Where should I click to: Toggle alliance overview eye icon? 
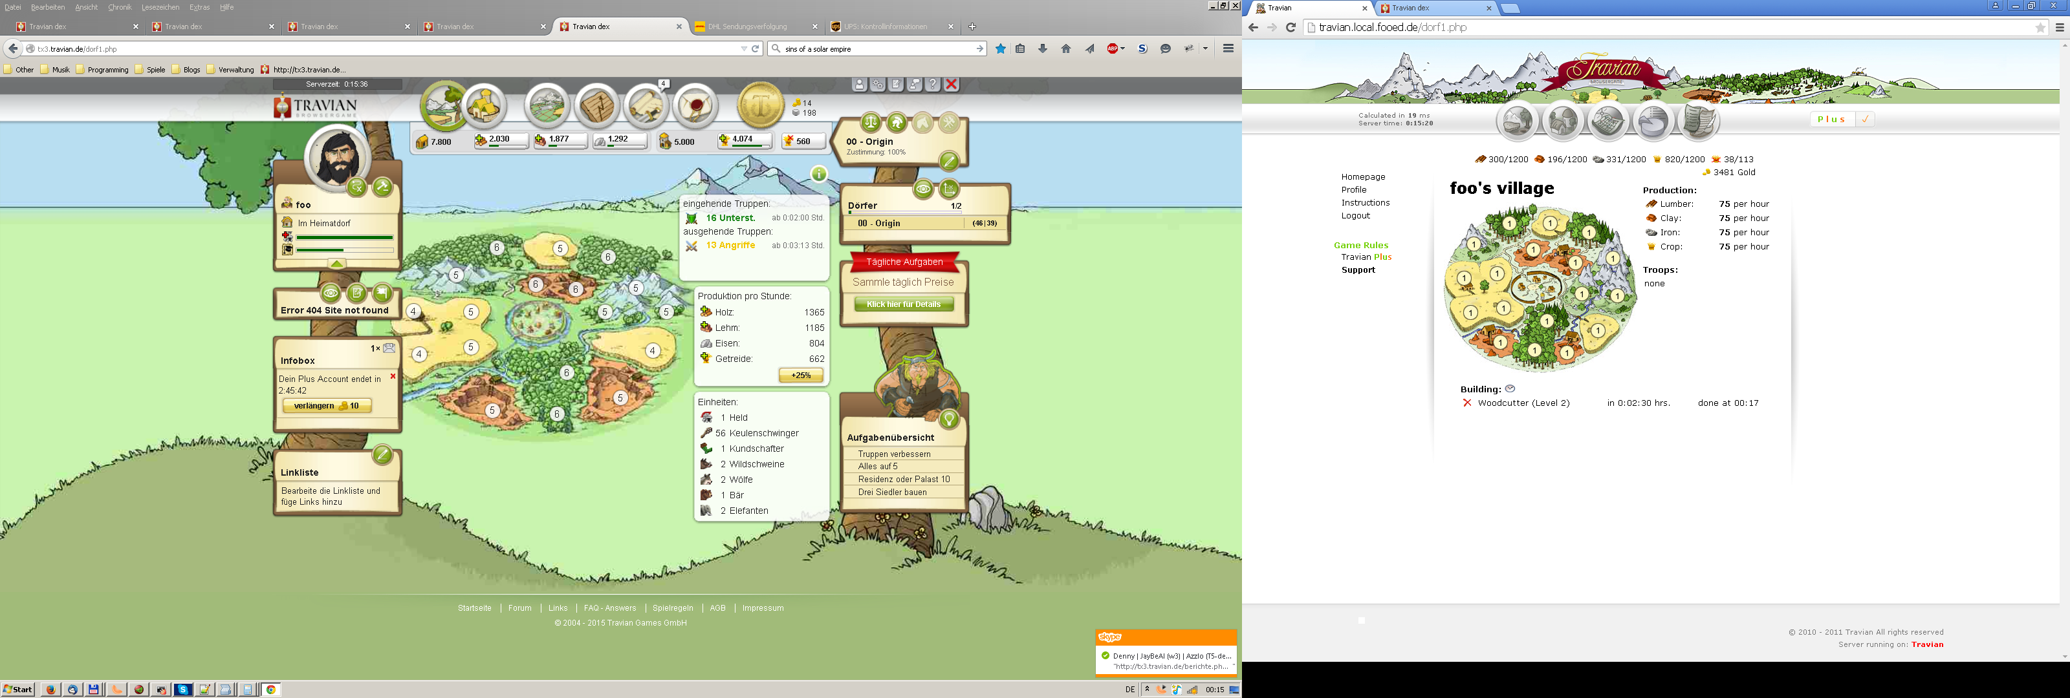(331, 293)
